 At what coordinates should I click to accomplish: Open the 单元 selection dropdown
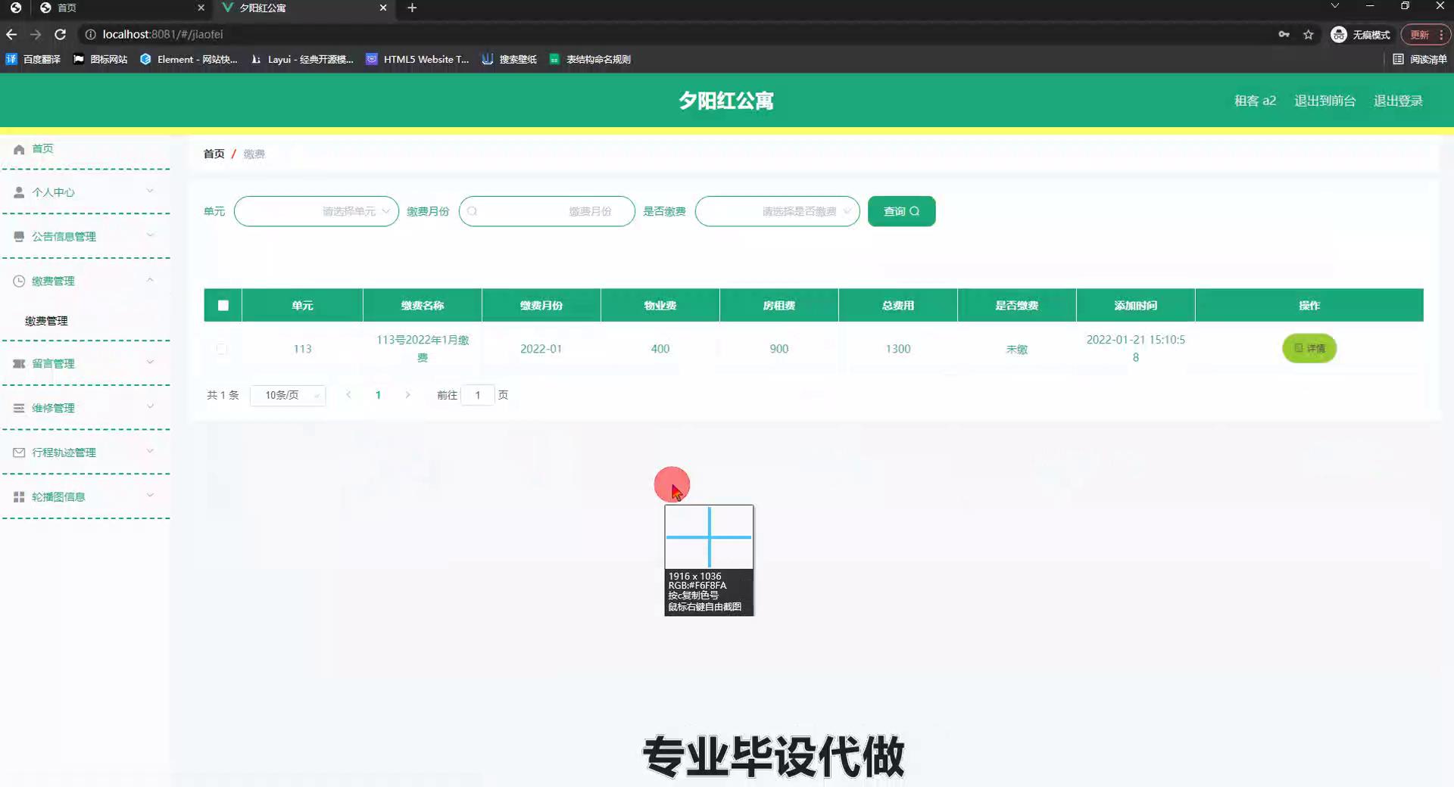[316, 211]
